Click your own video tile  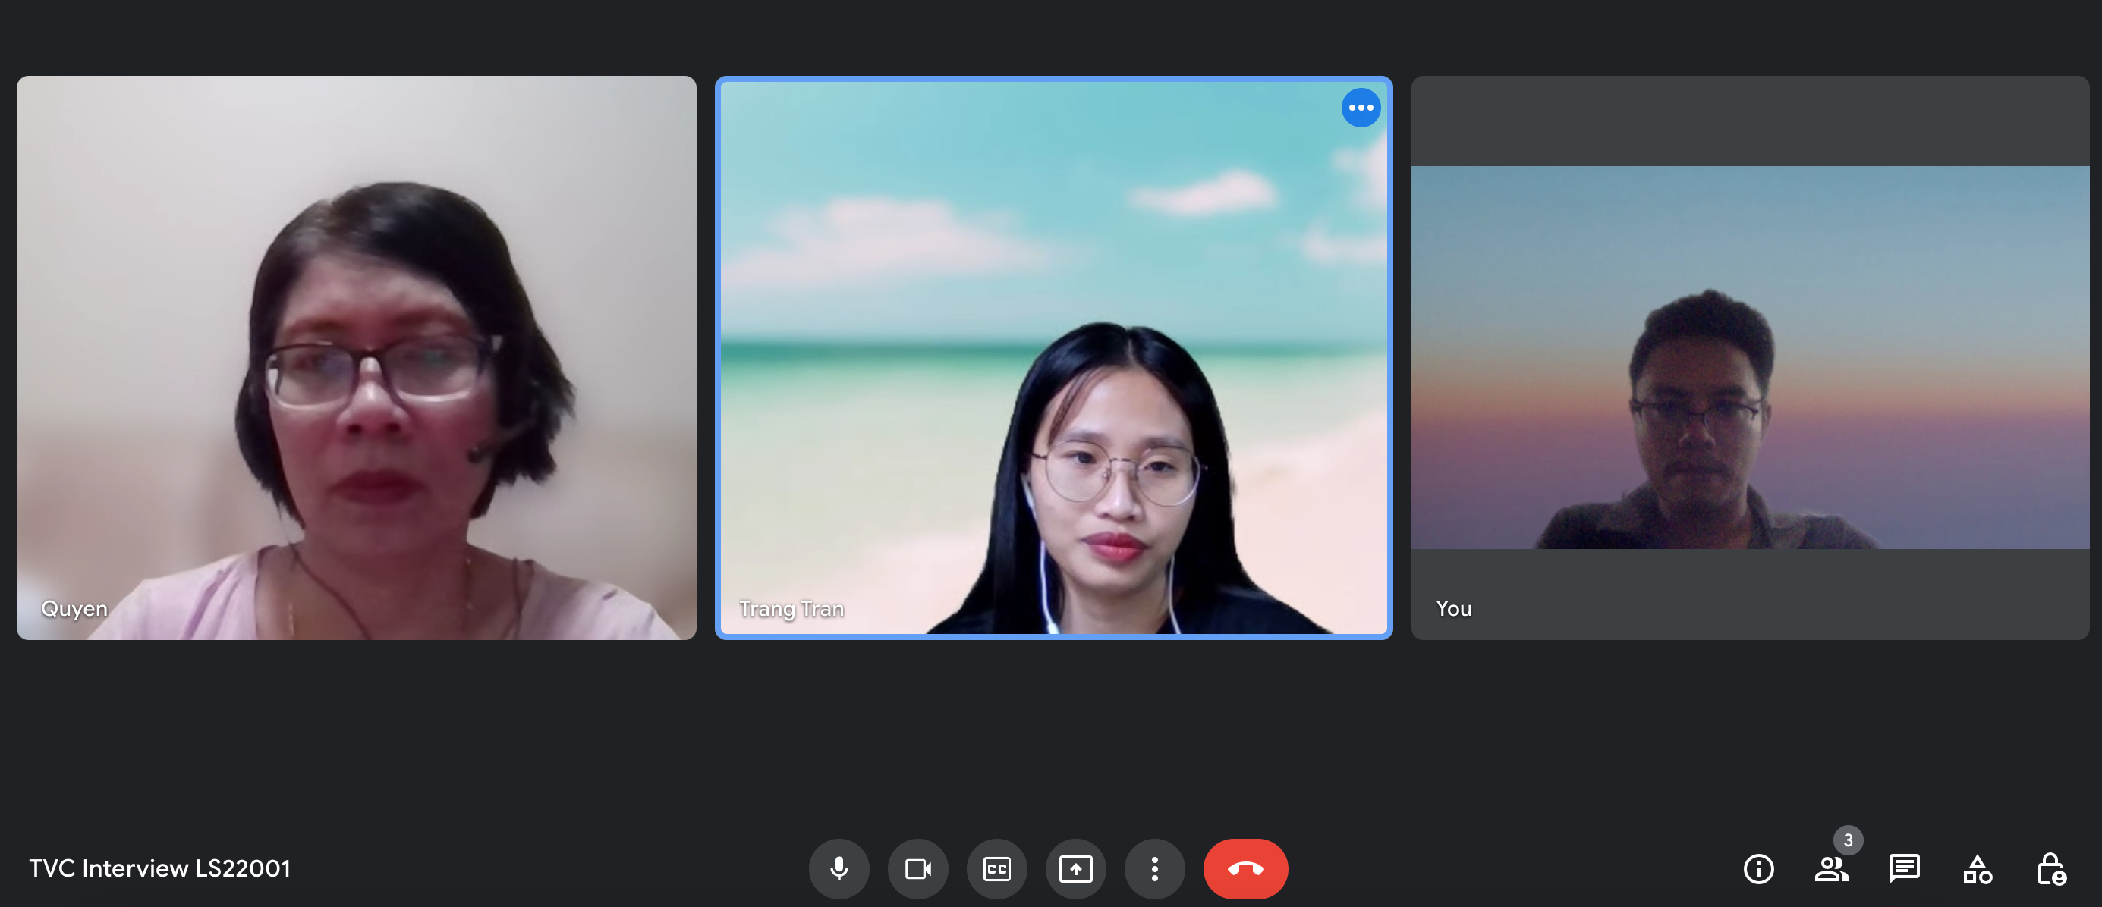click(x=1749, y=357)
